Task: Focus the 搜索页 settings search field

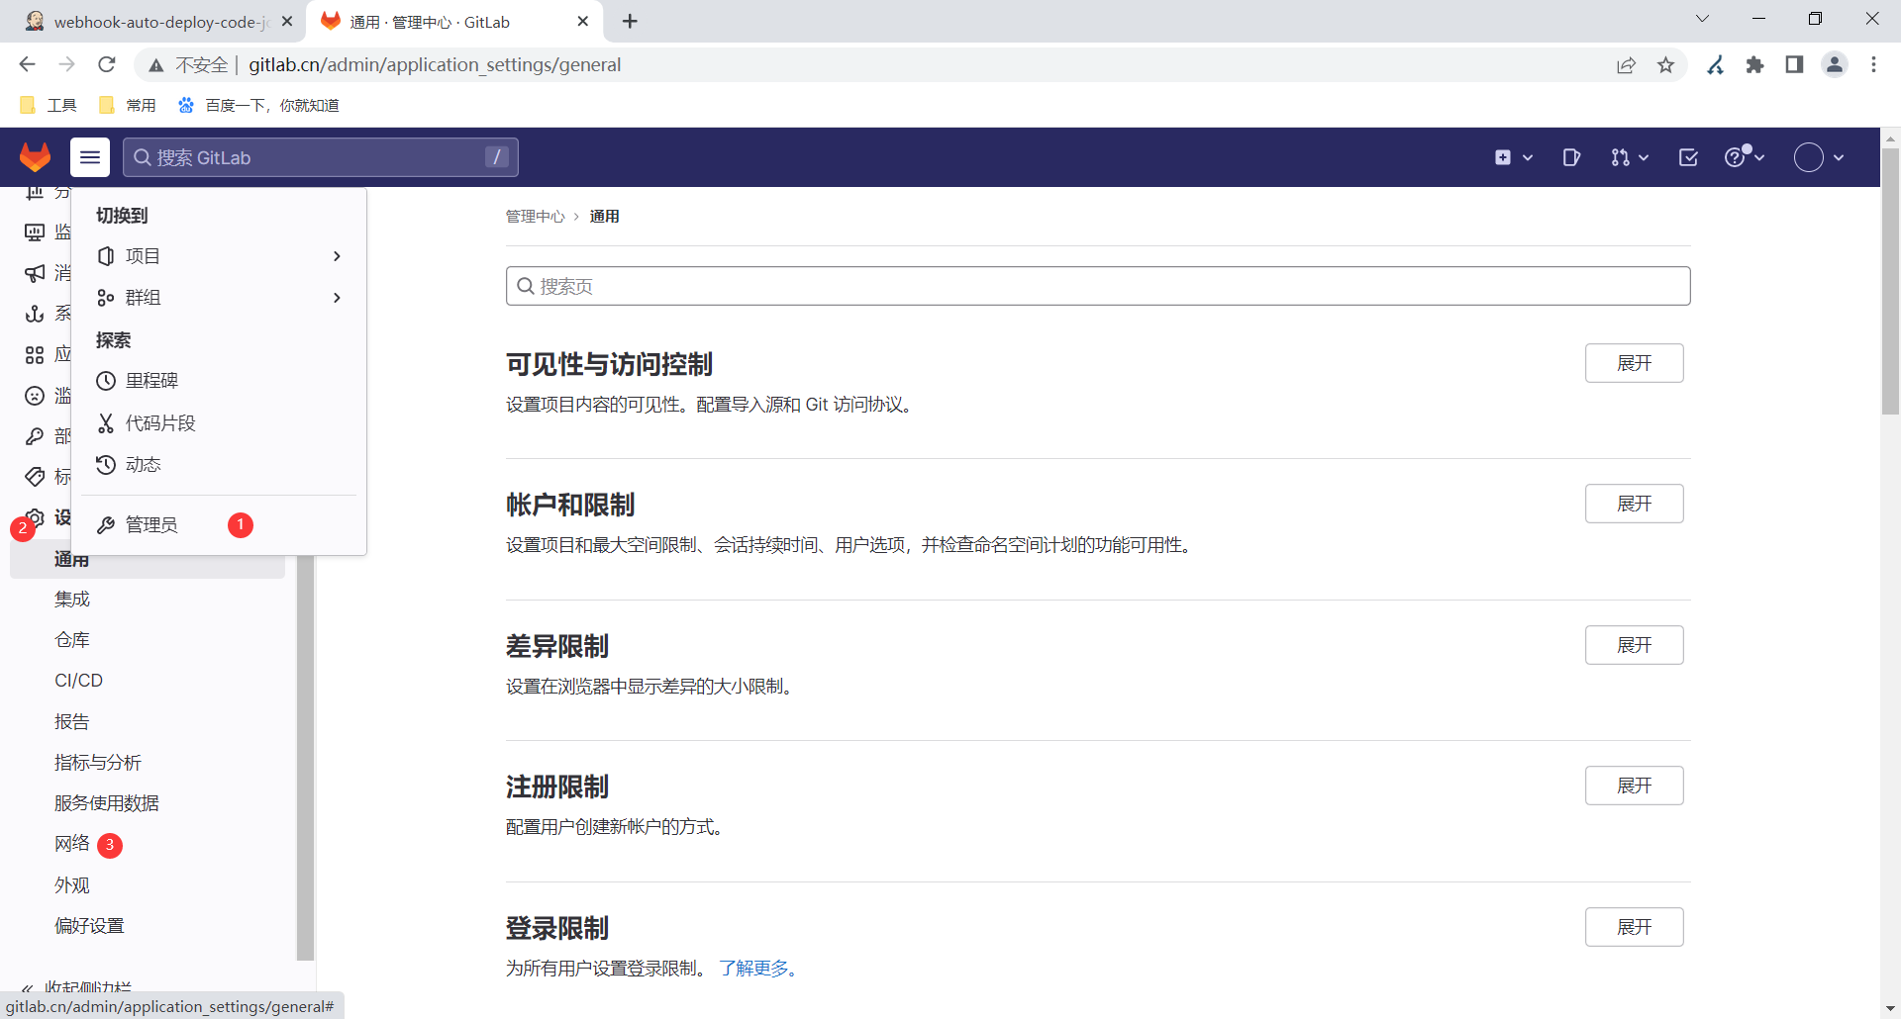Action: (x=1098, y=286)
